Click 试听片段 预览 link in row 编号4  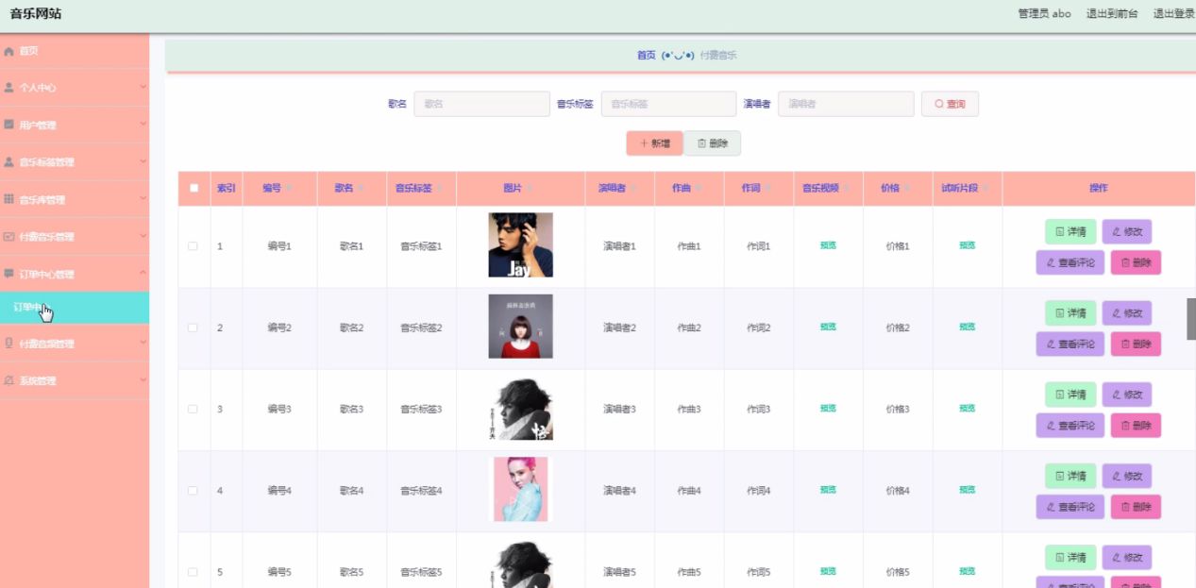968,490
